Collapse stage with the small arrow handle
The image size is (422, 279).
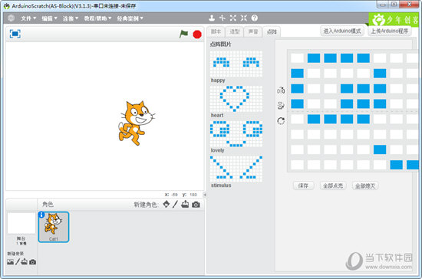[205, 195]
